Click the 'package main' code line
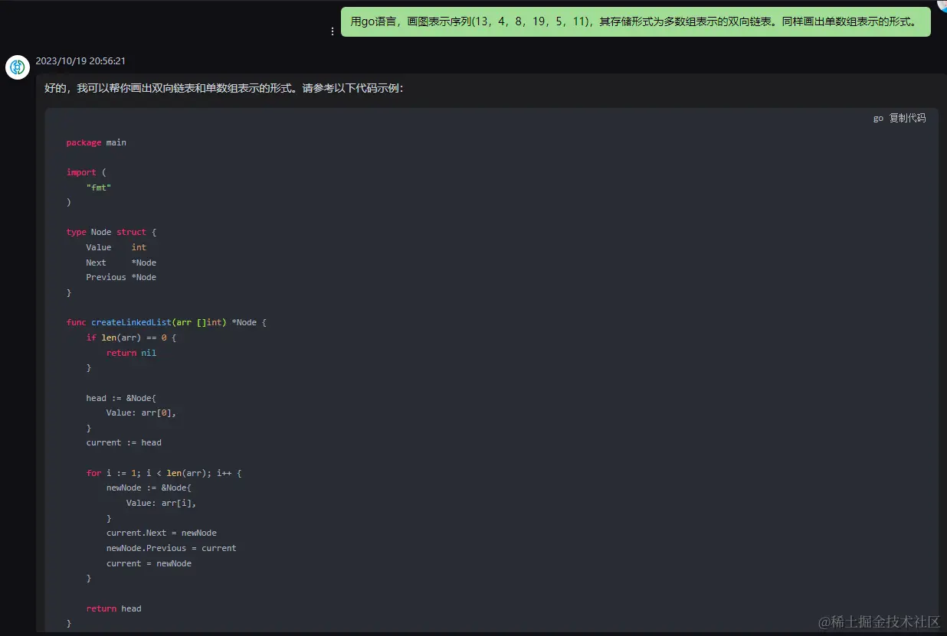The height and width of the screenshot is (636, 947). [x=97, y=142]
